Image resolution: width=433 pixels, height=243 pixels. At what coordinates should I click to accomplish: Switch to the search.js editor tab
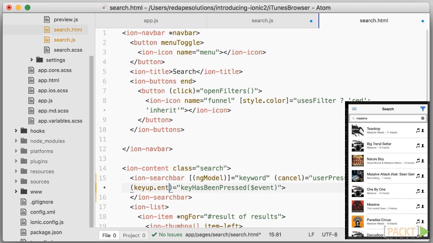point(263,21)
